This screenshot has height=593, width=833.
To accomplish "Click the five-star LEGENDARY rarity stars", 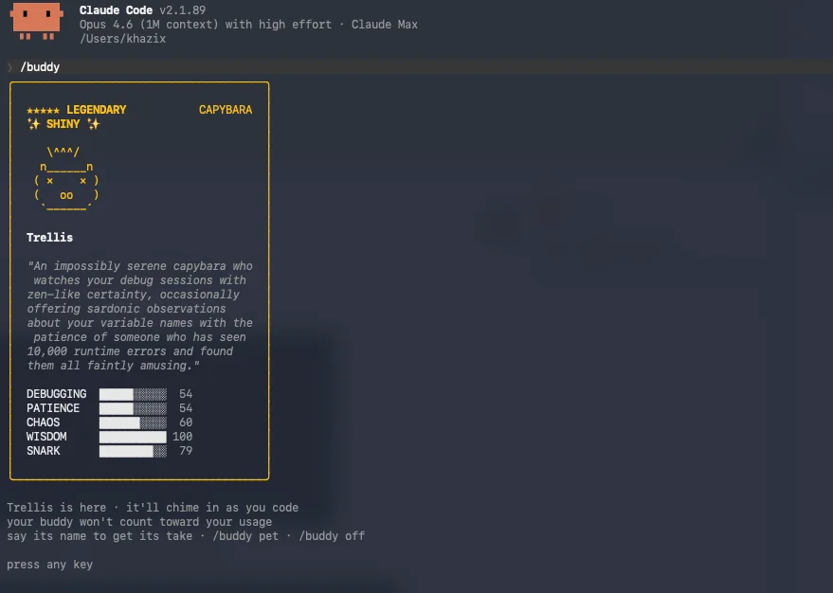I will [x=44, y=110].
